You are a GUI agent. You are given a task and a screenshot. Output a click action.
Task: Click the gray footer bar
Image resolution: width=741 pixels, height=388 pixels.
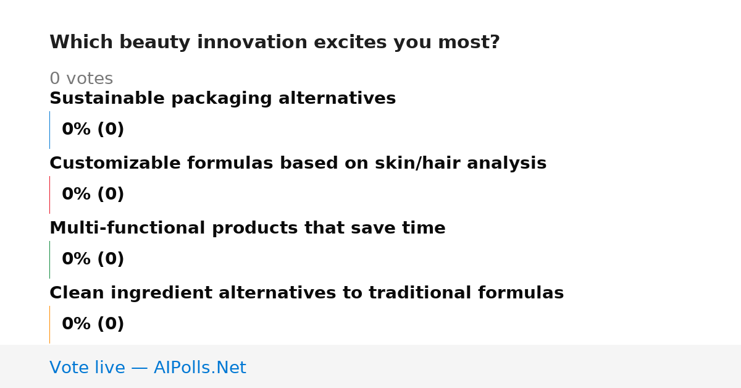pos(371,366)
